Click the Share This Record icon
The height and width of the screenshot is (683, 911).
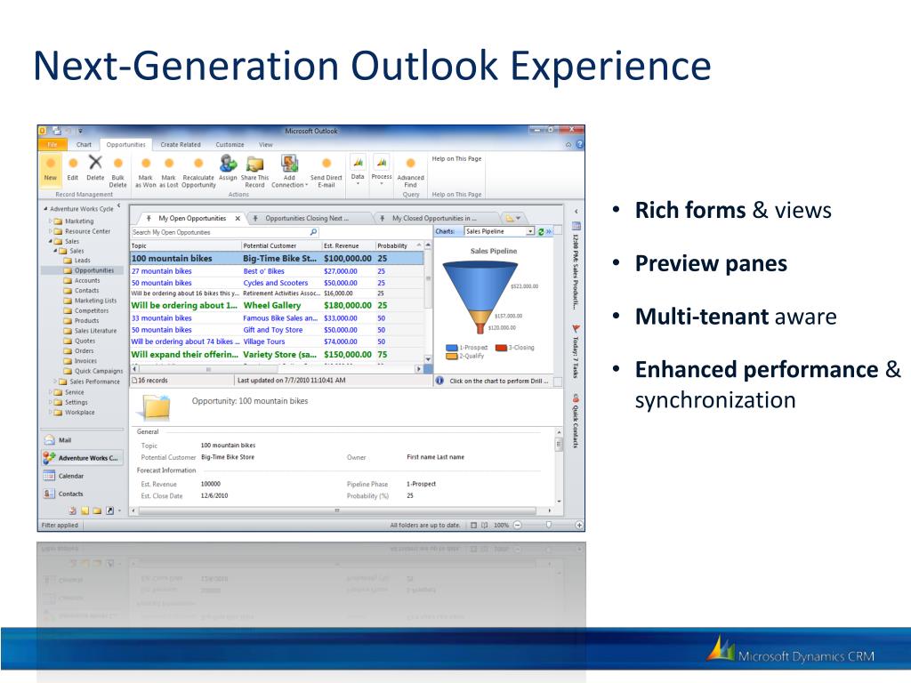[255, 165]
